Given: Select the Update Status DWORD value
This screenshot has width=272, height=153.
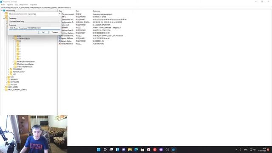Looking at the screenshot, I should point(65,41).
